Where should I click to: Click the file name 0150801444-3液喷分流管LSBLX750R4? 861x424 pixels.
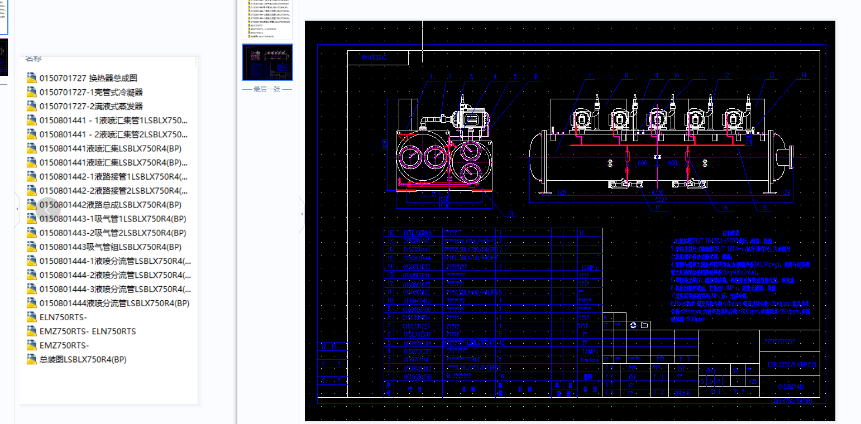115,289
